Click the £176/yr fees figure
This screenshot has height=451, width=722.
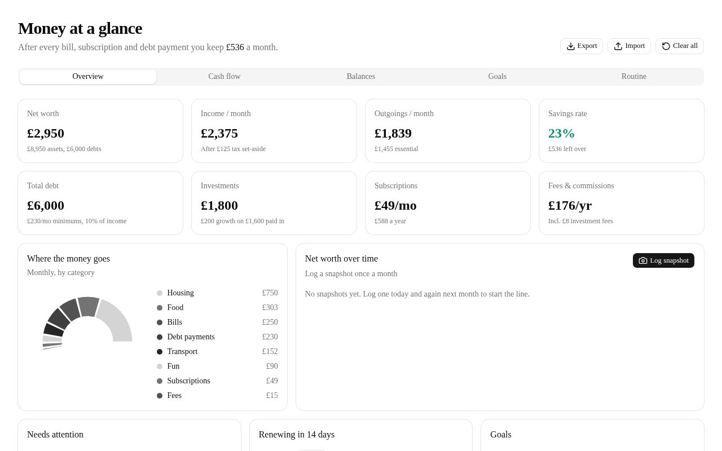click(x=570, y=206)
